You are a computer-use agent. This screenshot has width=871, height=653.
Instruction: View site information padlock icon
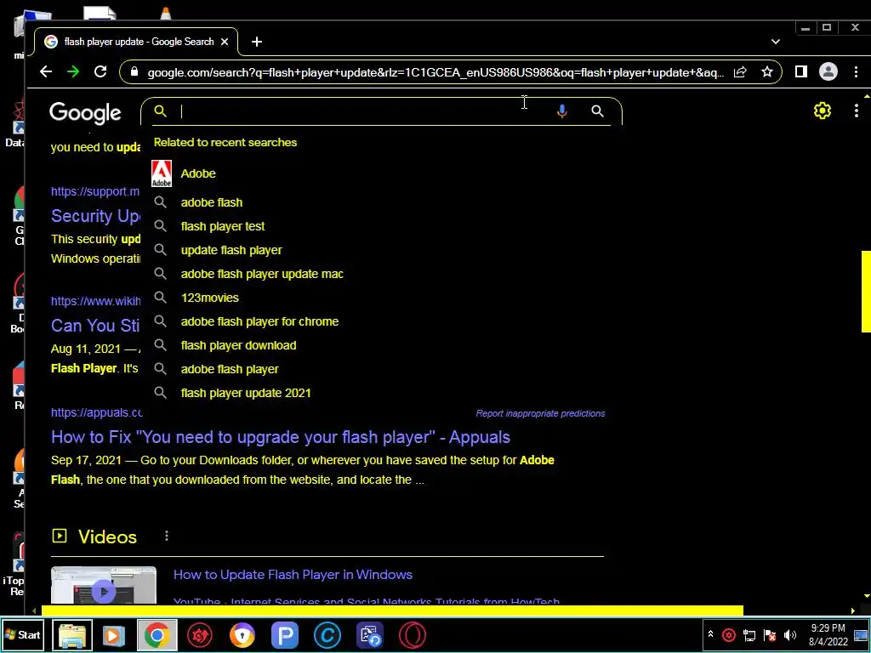(x=134, y=72)
